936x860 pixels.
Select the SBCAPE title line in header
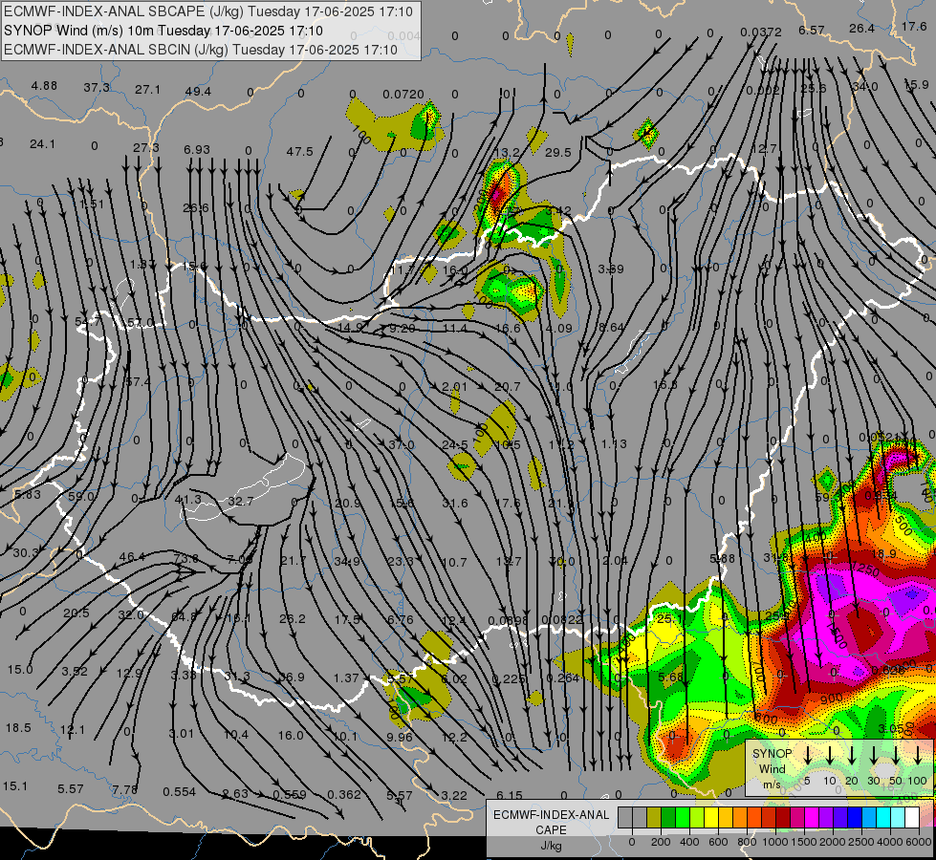coord(208,11)
